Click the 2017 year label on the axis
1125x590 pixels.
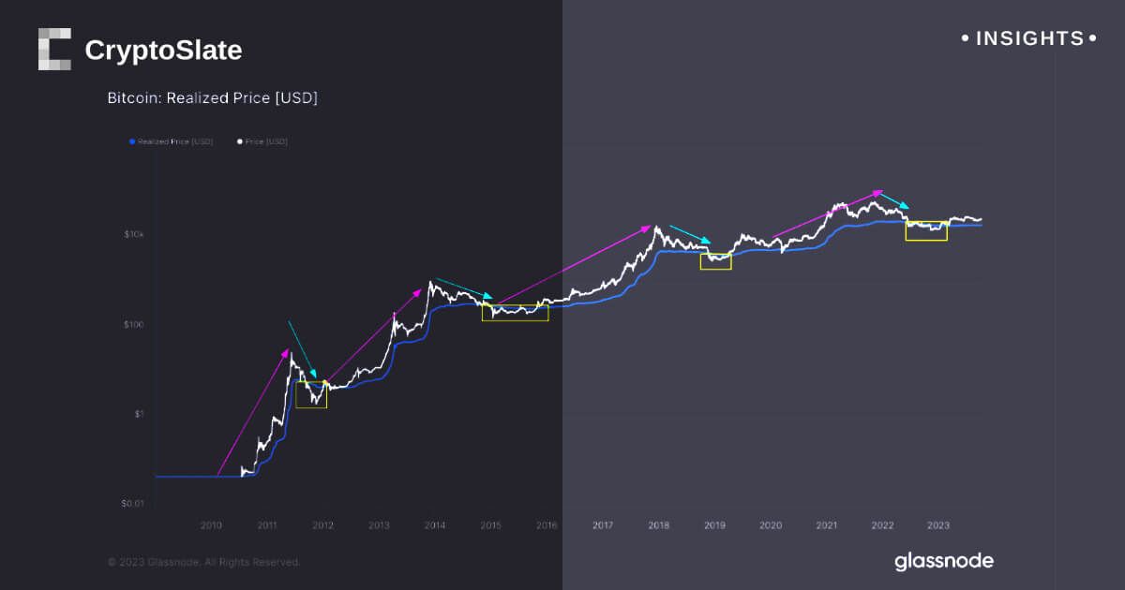pyautogui.click(x=603, y=525)
